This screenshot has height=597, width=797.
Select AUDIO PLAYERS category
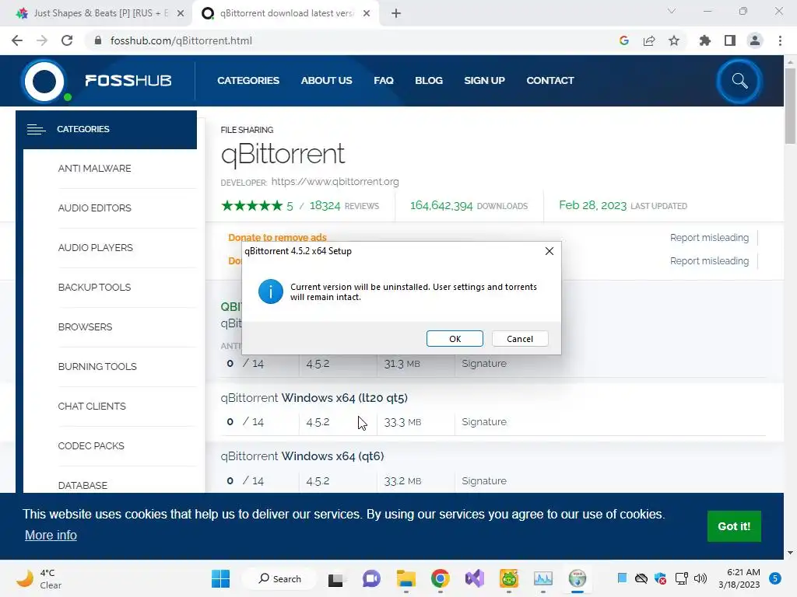tap(95, 248)
